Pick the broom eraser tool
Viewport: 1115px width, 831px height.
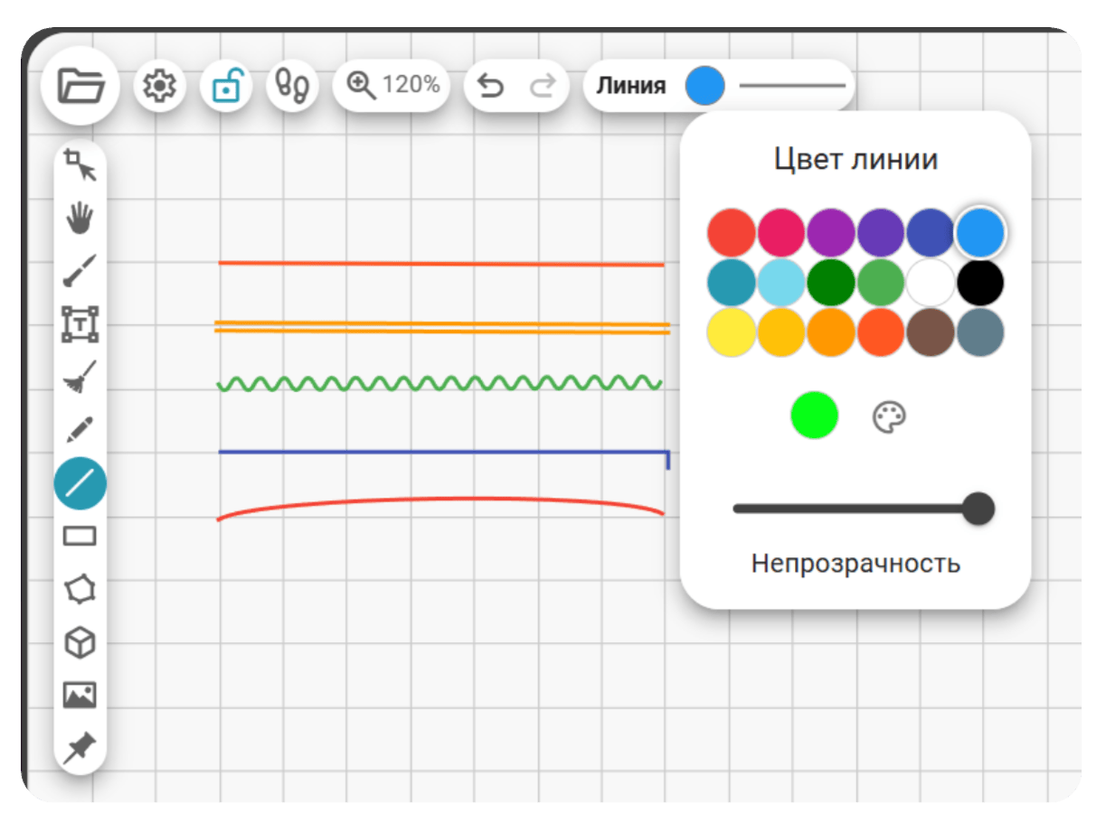[x=80, y=377]
